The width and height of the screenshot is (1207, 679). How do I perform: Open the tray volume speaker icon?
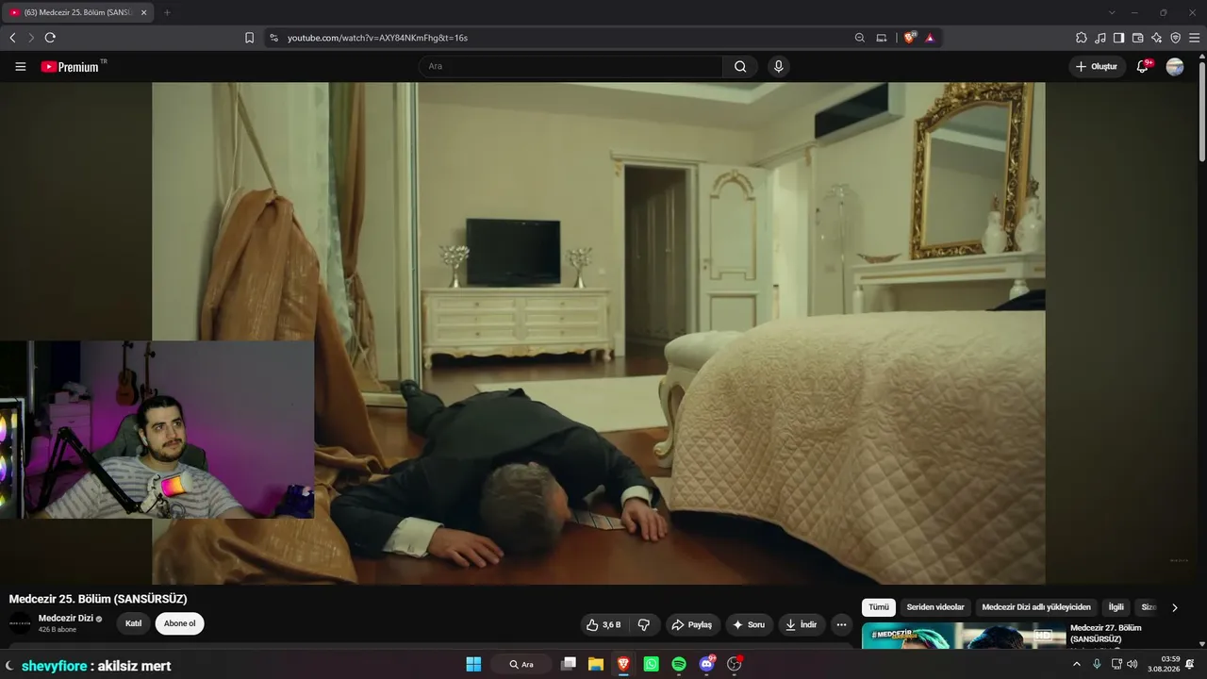[1132, 664]
